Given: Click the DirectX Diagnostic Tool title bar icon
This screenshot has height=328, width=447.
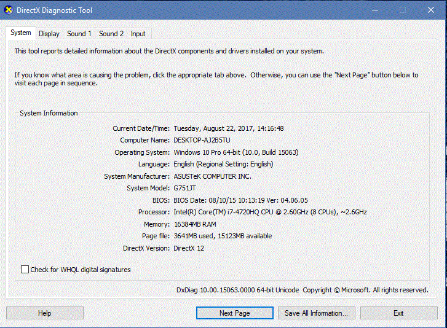Looking at the screenshot, I should pos(9,10).
